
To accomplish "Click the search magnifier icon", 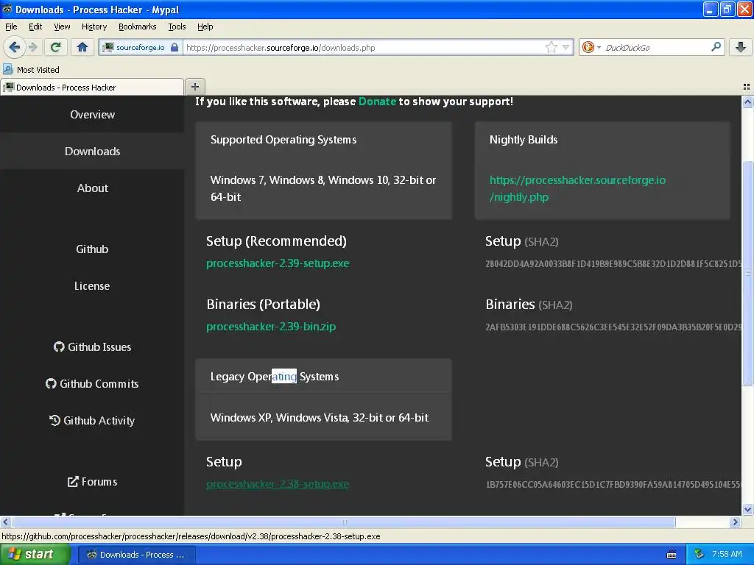I will pos(716,46).
